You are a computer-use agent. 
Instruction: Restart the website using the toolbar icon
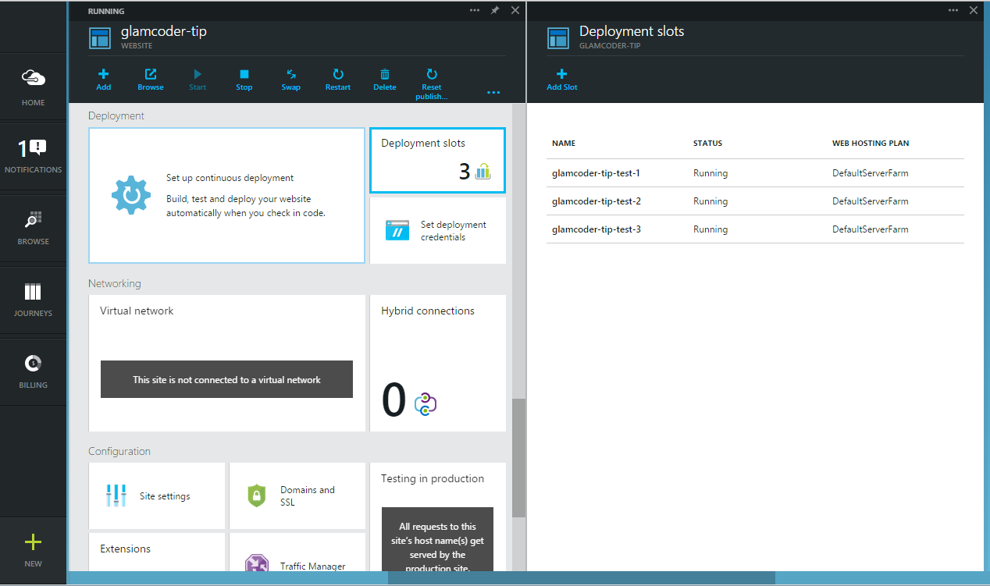tap(337, 80)
